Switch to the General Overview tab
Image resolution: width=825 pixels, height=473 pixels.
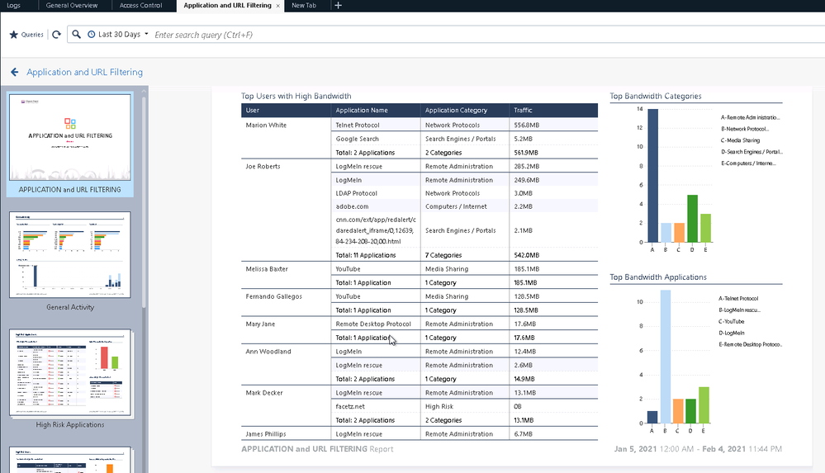pyautogui.click(x=72, y=5)
